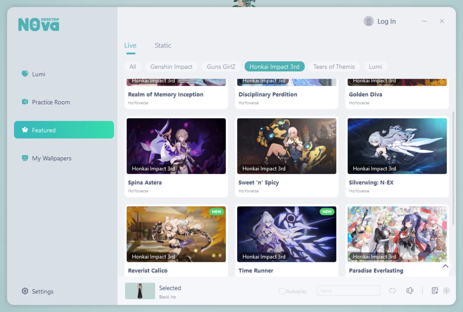Click the user avatar icon
463x312 pixels.
pyautogui.click(x=369, y=21)
